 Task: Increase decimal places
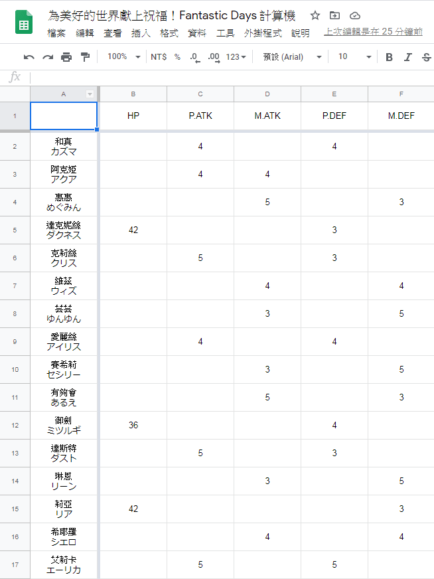tap(214, 57)
